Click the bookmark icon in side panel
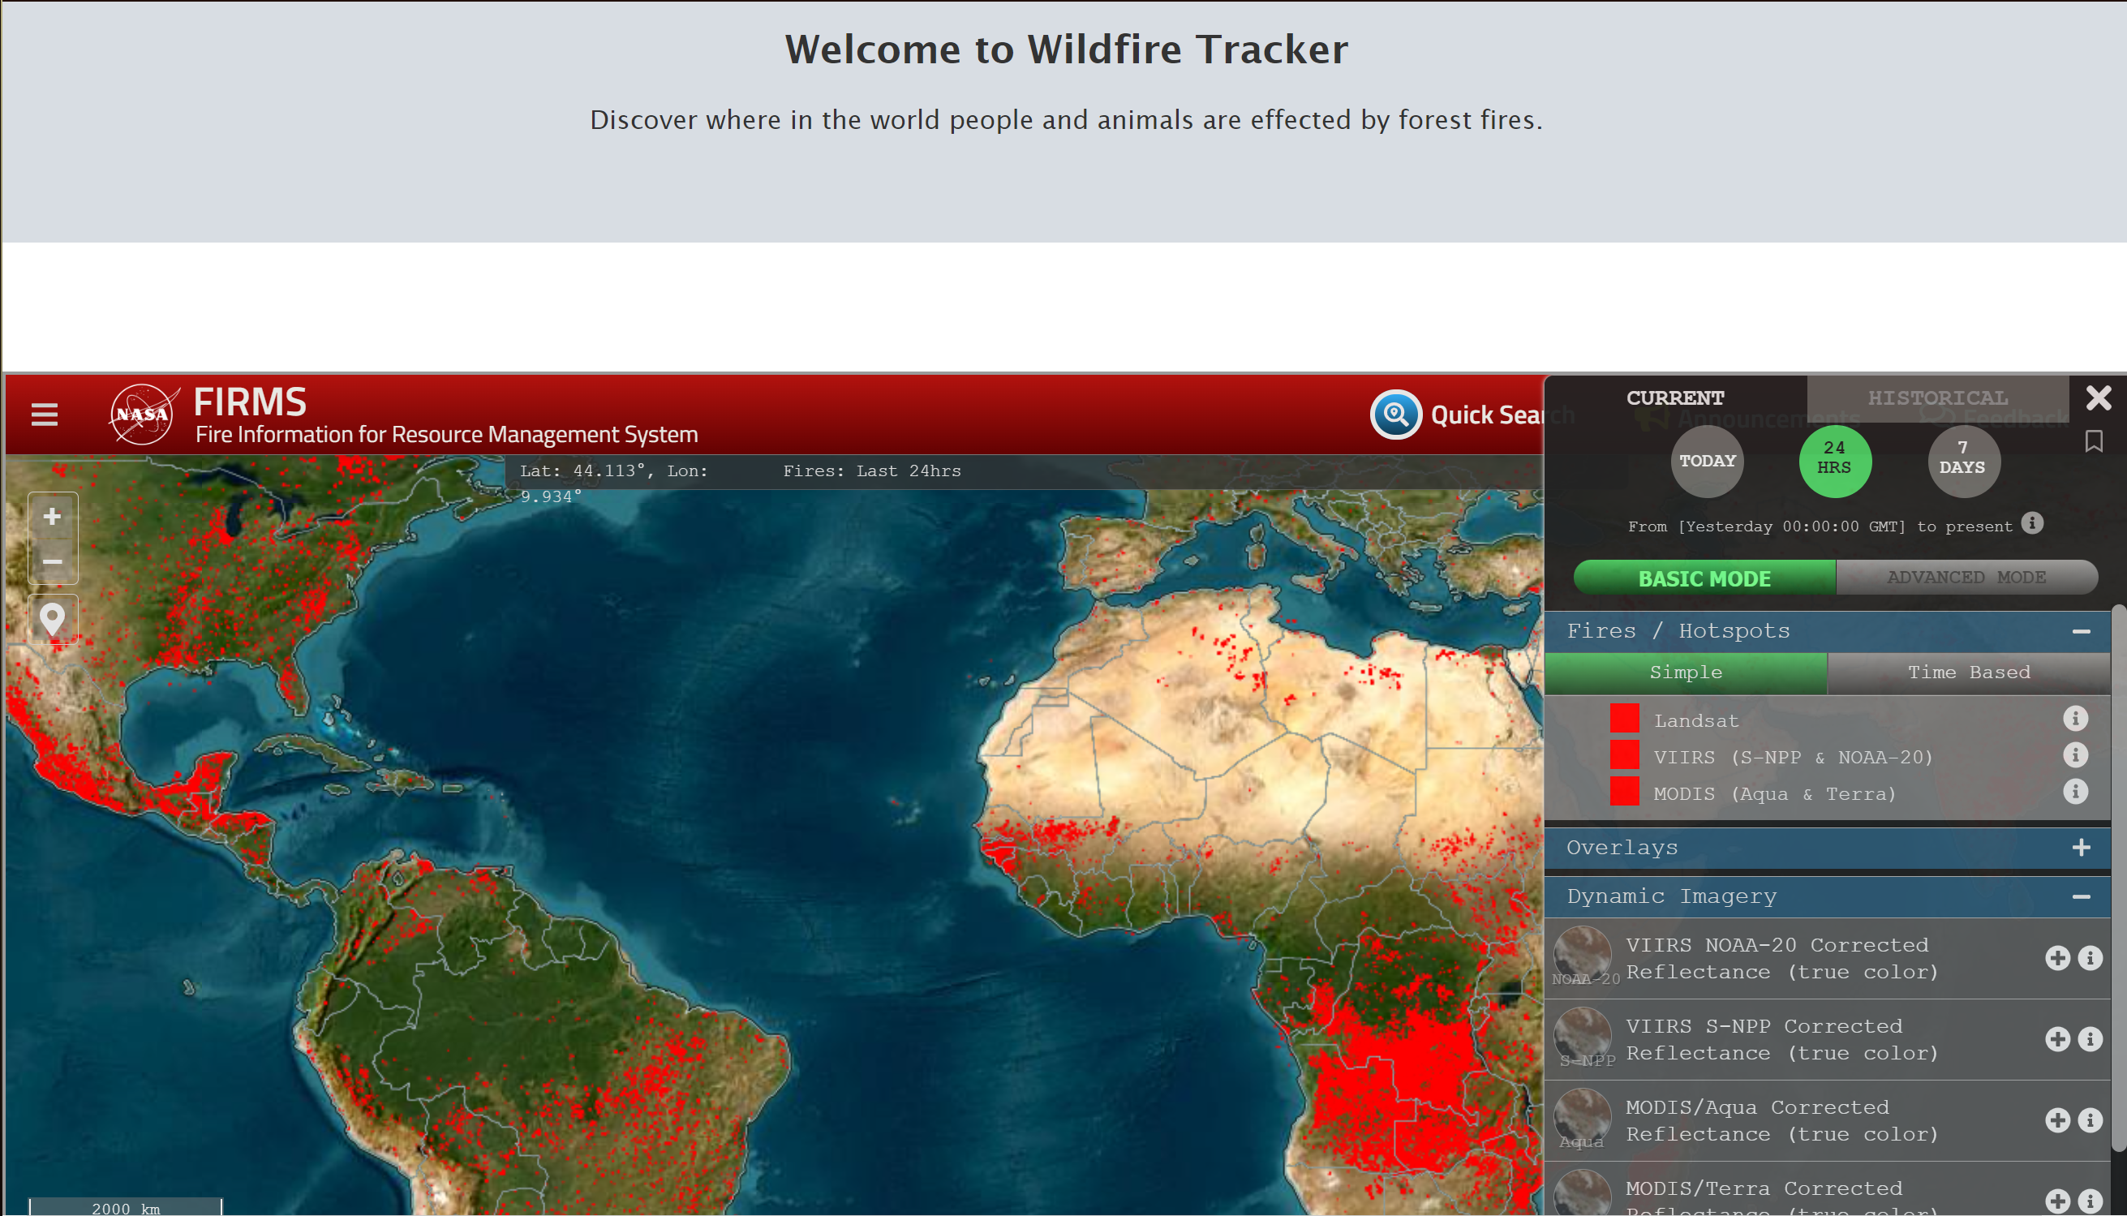Viewport: 2127px width, 1216px height. point(2093,441)
